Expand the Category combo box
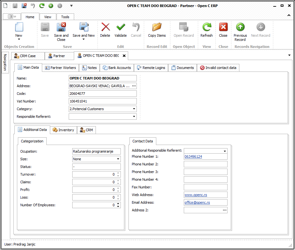Screen dimensions: 295x250 pyautogui.click(x=134, y=109)
